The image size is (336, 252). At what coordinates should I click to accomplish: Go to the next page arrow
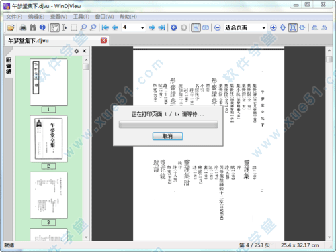[152, 27]
